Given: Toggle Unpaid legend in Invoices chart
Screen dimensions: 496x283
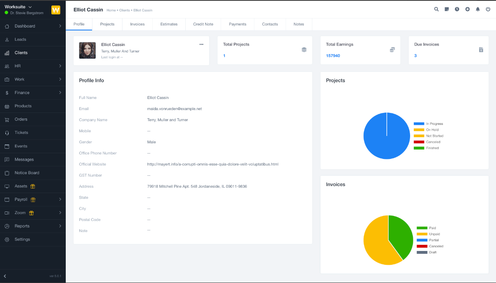Looking at the screenshot, I should 428,234.
